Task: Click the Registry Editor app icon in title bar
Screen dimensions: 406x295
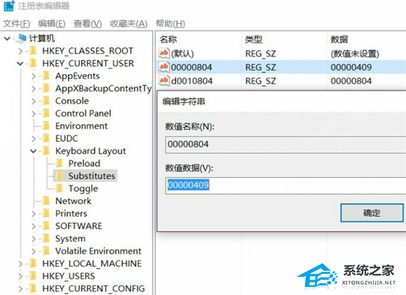Action: 8,7
